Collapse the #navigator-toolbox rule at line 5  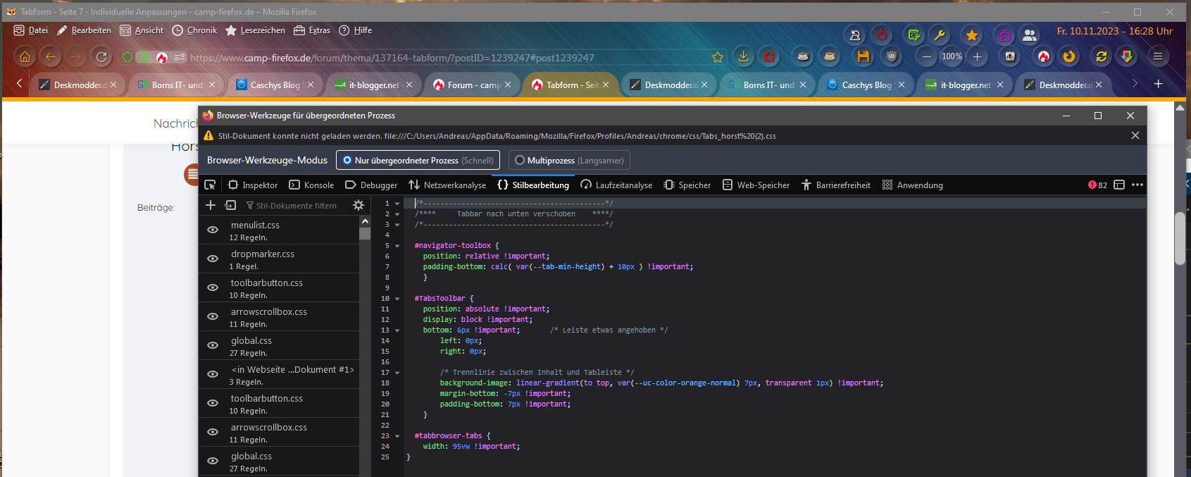[x=397, y=246]
